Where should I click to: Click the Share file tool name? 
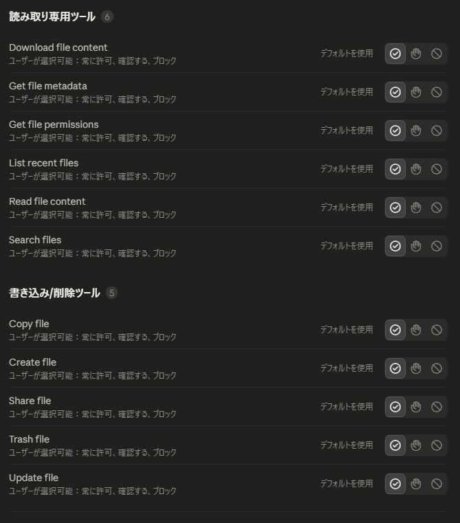(x=30, y=401)
